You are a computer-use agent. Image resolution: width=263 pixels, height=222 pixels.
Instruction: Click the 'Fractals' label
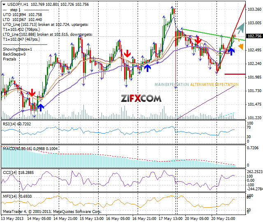coord(9,59)
